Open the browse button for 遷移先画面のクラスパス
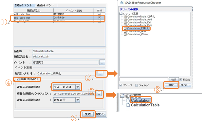202x121 pixels. tap(99, 94)
